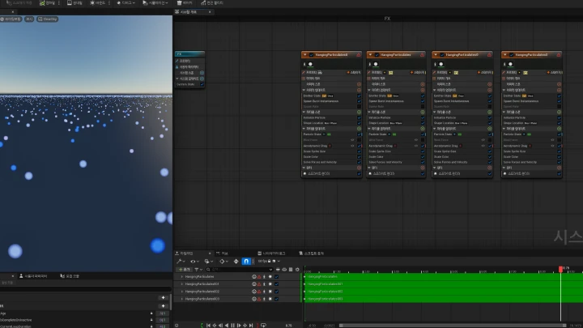Click the Show button in viewport
This screenshot has width=583, height=328.
(29, 19)
